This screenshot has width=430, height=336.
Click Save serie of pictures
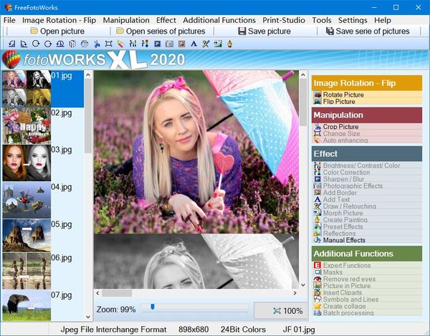(x=368, y=32)
